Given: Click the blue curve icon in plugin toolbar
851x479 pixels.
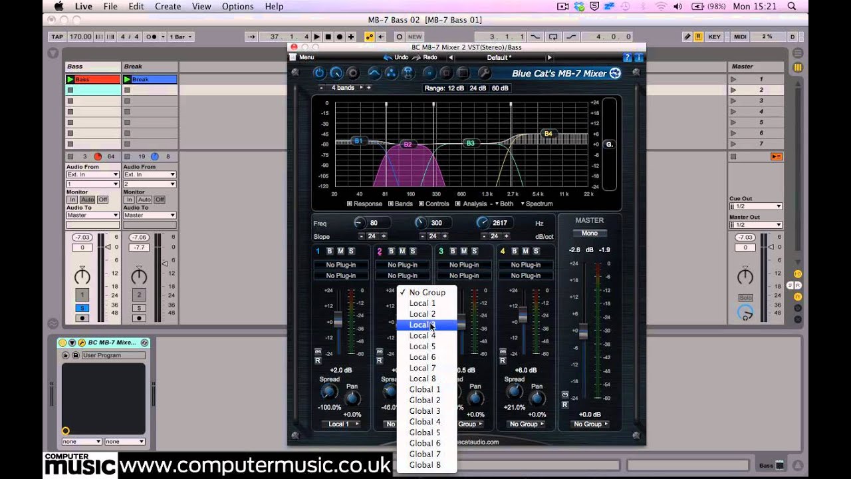Looking at the screenshot, I should pyautogui.click(x=374, y=73).
